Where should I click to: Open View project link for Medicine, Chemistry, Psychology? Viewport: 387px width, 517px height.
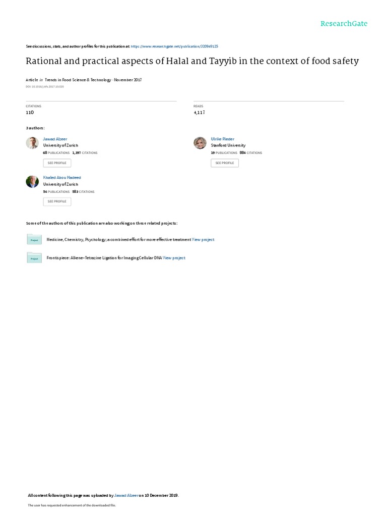click(203, 240)
